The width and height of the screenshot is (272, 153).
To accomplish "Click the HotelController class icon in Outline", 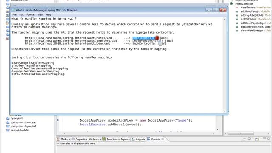I will click(x=232, y=4).
